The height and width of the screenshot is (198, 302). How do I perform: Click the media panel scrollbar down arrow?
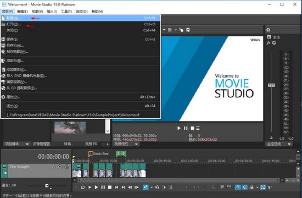(108, 131)
